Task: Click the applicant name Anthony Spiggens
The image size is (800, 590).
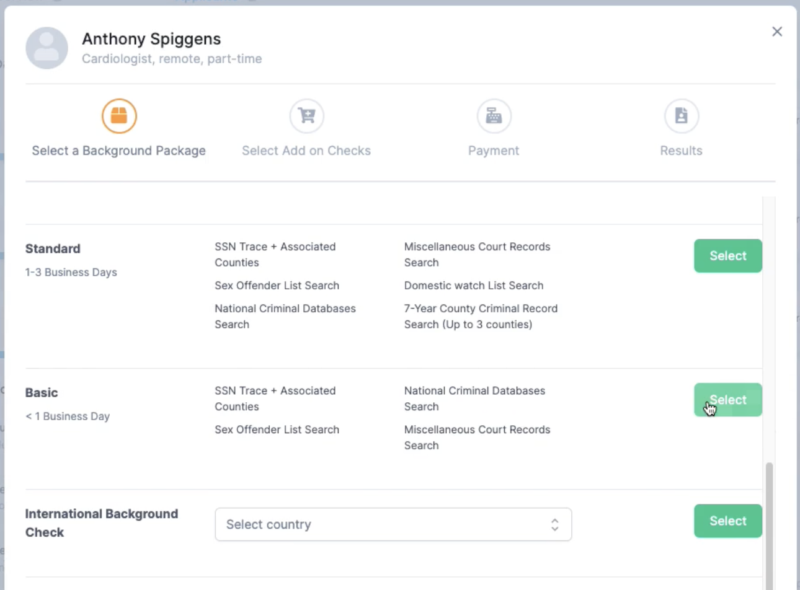Action: (x=151, y=39)
